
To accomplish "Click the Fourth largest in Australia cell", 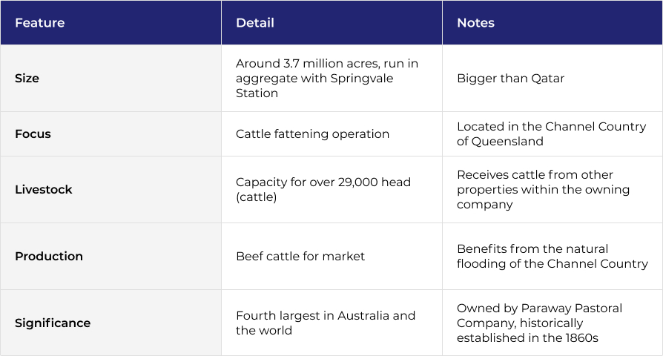I will [326, 323].
